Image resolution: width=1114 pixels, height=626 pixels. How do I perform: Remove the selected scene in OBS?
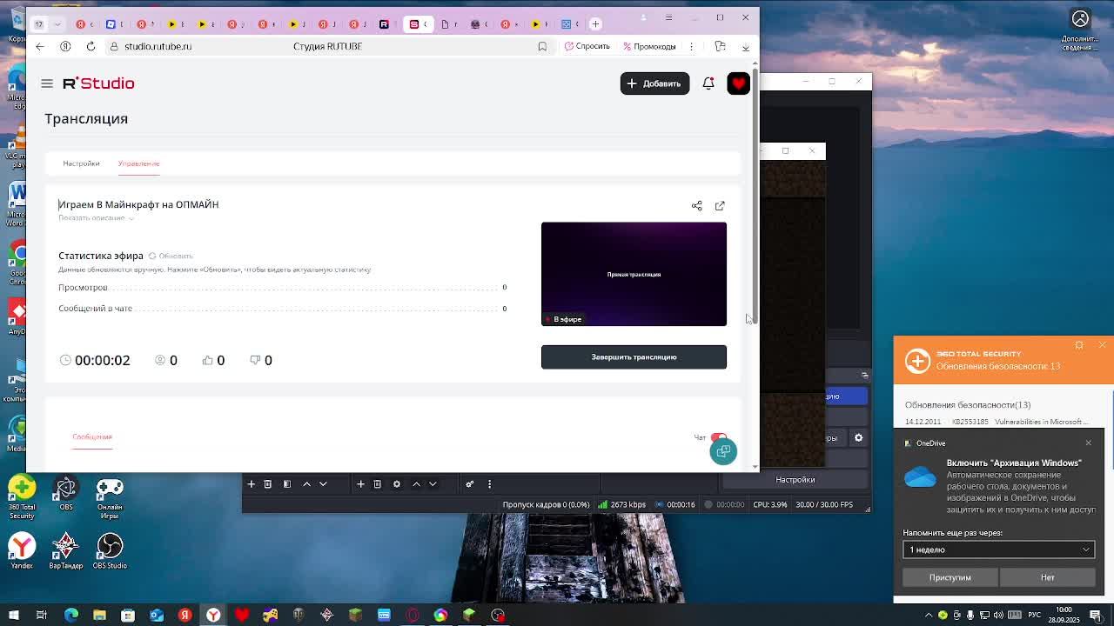click(x=268, y=484)
